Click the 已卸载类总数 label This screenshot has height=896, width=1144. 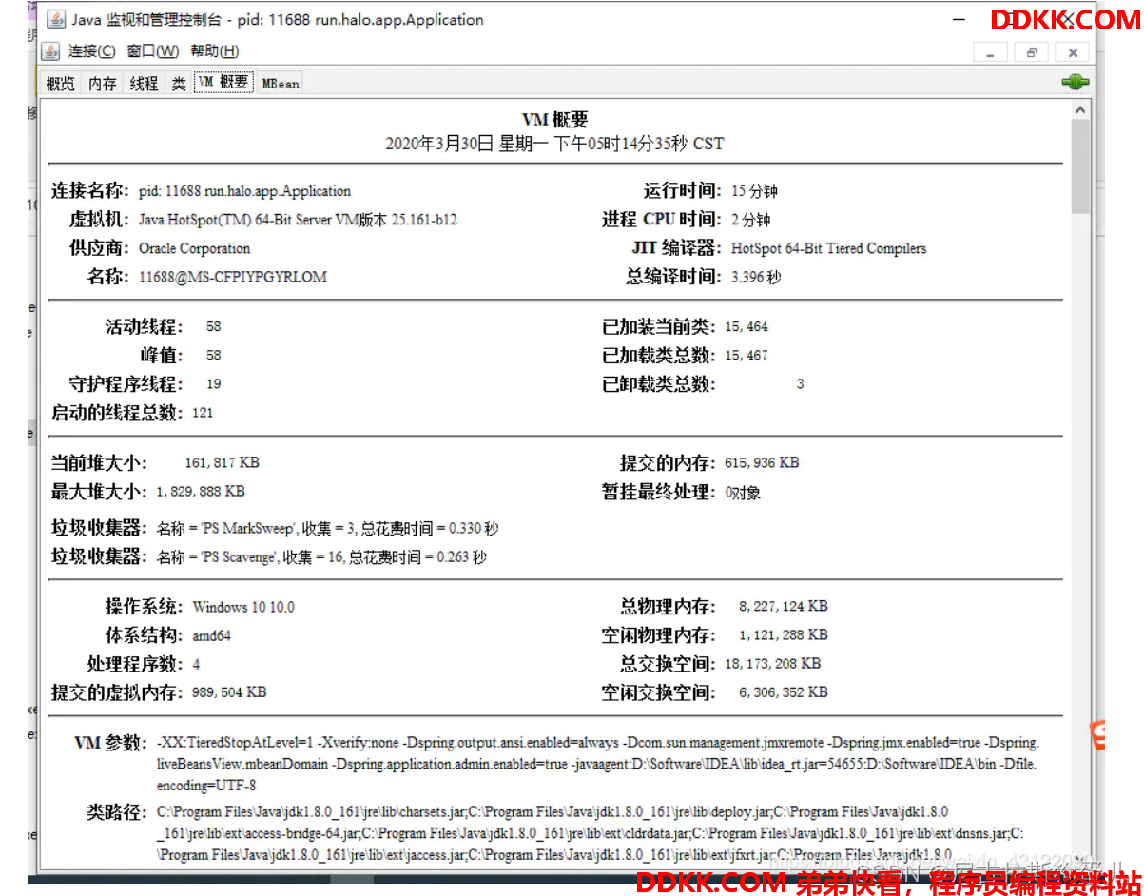pos(658,384)
